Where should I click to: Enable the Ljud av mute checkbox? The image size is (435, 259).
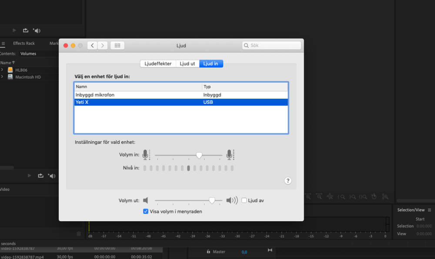coord(244,200)
